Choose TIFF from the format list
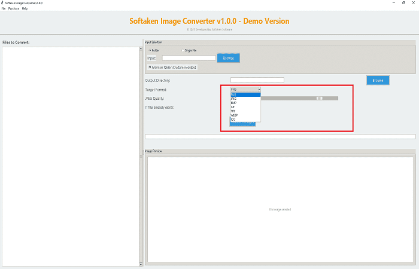The image size is (419, 269). point(245,111)
